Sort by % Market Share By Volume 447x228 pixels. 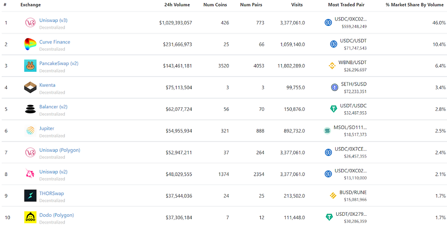415,5
